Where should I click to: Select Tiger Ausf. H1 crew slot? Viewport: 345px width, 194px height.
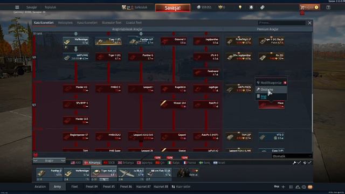click(104, 173)
